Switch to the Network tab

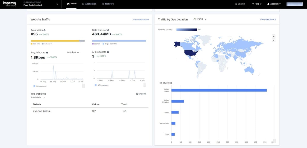[108, 4]
